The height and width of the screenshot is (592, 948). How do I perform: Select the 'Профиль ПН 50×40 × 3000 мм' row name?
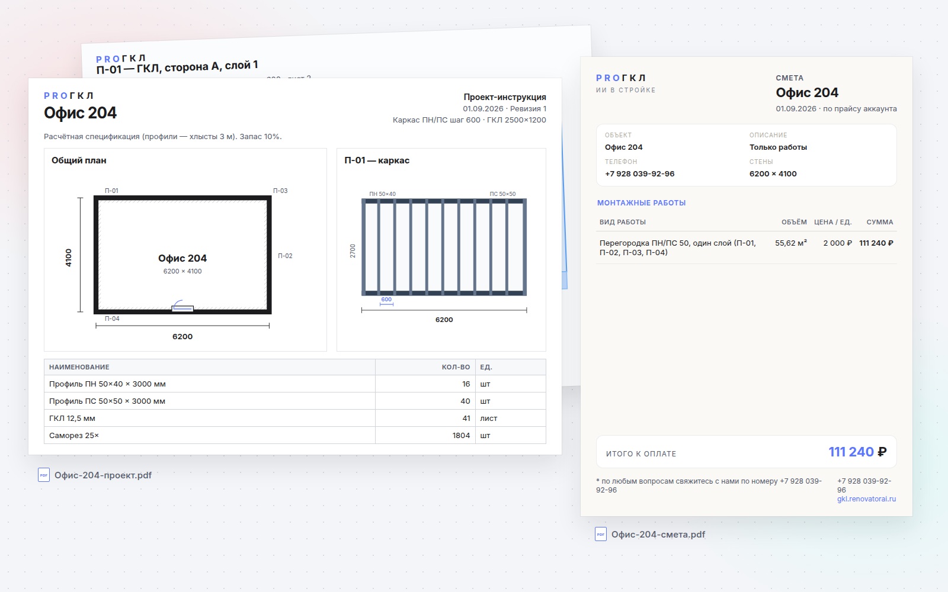point(107,384)
